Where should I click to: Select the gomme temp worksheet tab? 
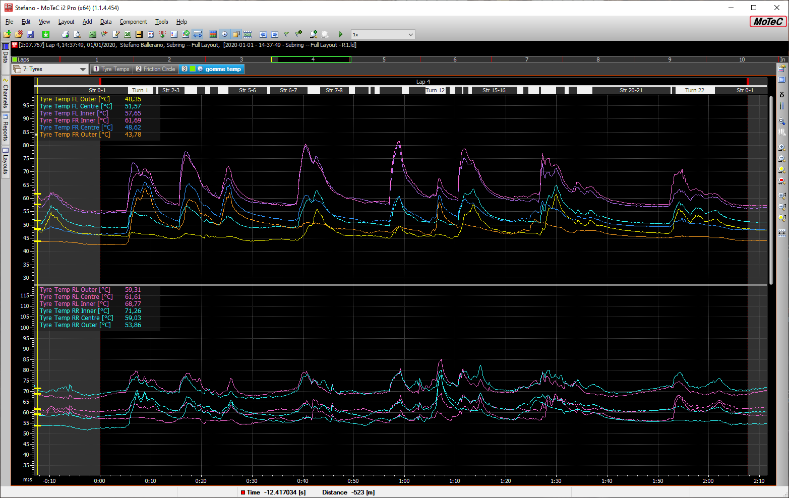[212, 69]
